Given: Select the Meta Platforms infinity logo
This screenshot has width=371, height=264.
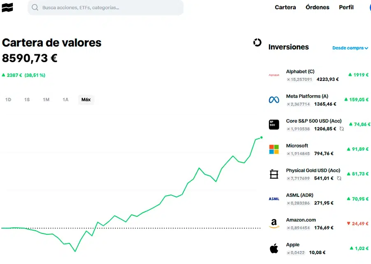Looking at the screenshot, I should pos(274,100).
